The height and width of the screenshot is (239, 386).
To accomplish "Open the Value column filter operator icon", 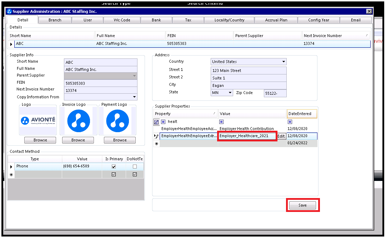I will 221,122.
